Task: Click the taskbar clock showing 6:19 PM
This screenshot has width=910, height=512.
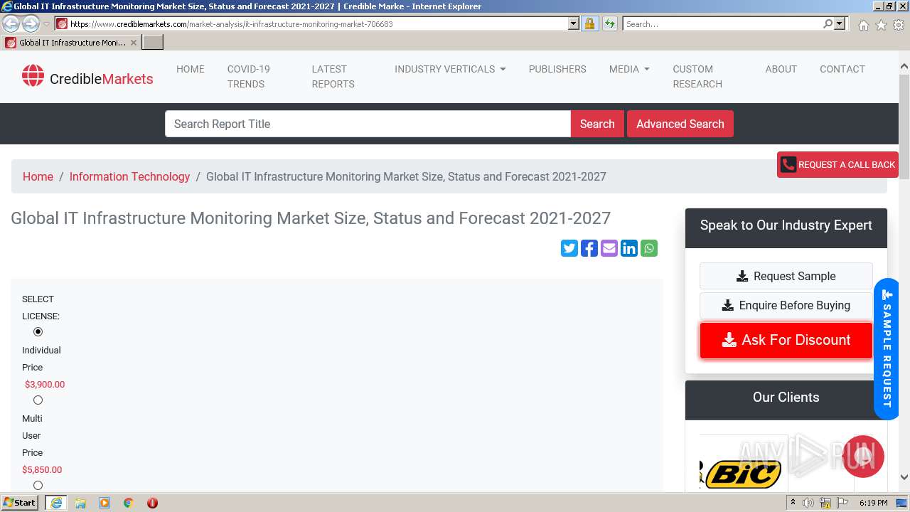Action: (x=873, y=503)
